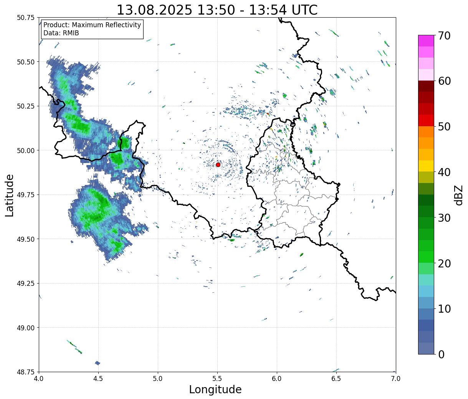468x399 pixels.
Task: Click longitude tick label 5.5
Action: click(217, 379)
